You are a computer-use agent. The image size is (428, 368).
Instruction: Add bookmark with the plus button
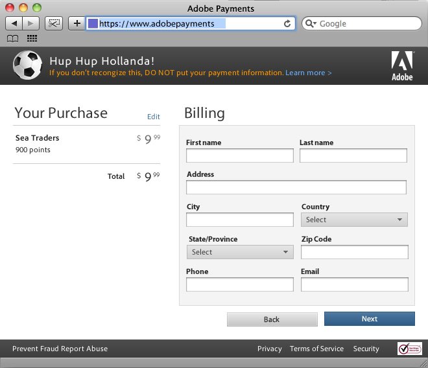point(77,23)
